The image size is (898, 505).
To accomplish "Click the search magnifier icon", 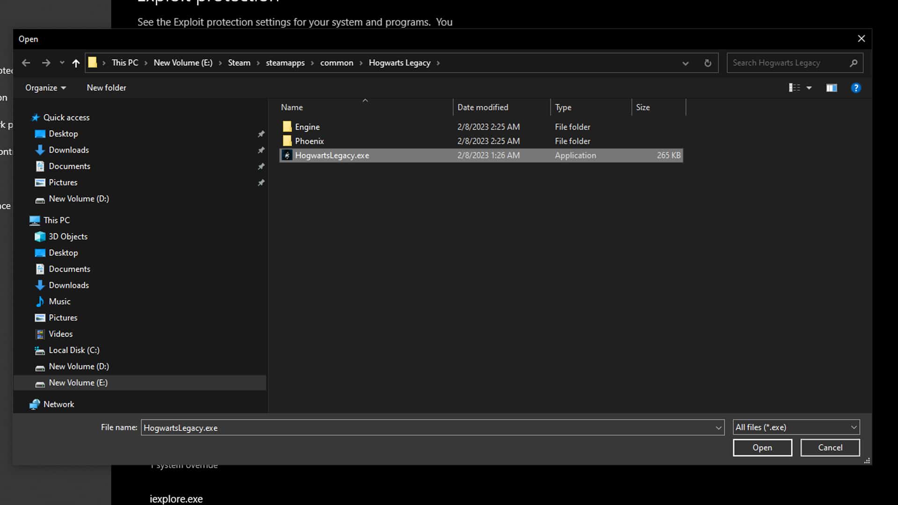I will [854, 63].
